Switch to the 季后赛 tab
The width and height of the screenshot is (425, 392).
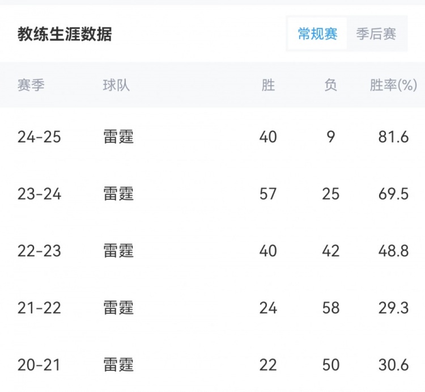(376, 34)
